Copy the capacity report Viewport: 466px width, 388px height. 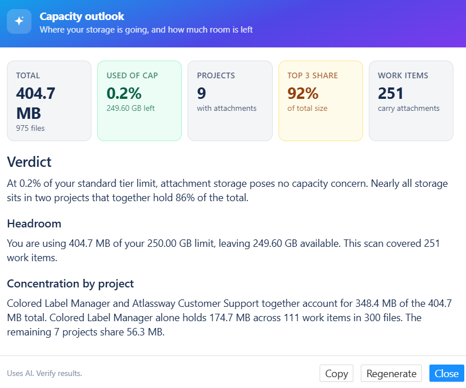point(336,373)
